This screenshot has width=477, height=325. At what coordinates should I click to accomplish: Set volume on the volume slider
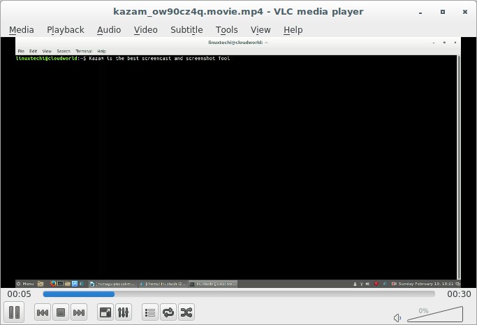pos(435,315)
